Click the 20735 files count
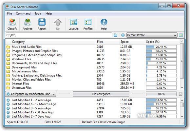Viewport: 190px width, 131px height. [x=101, y=59]
